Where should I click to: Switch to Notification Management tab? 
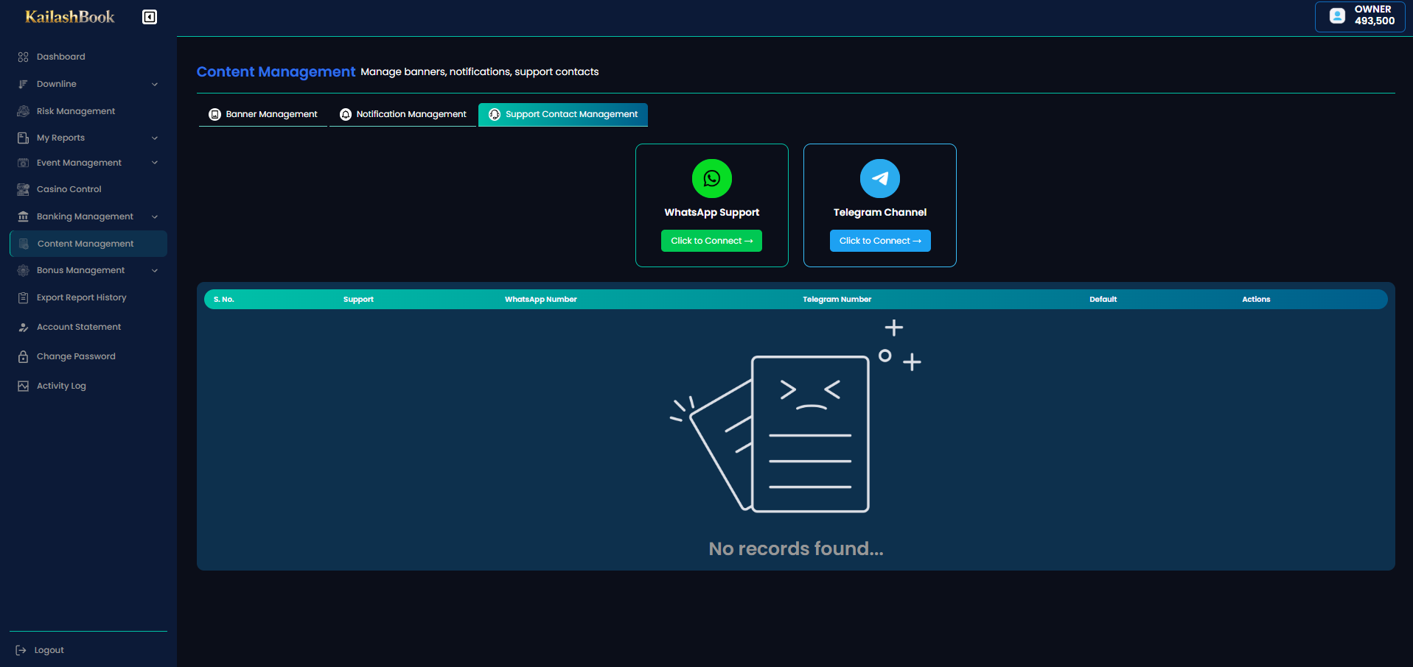403,114
